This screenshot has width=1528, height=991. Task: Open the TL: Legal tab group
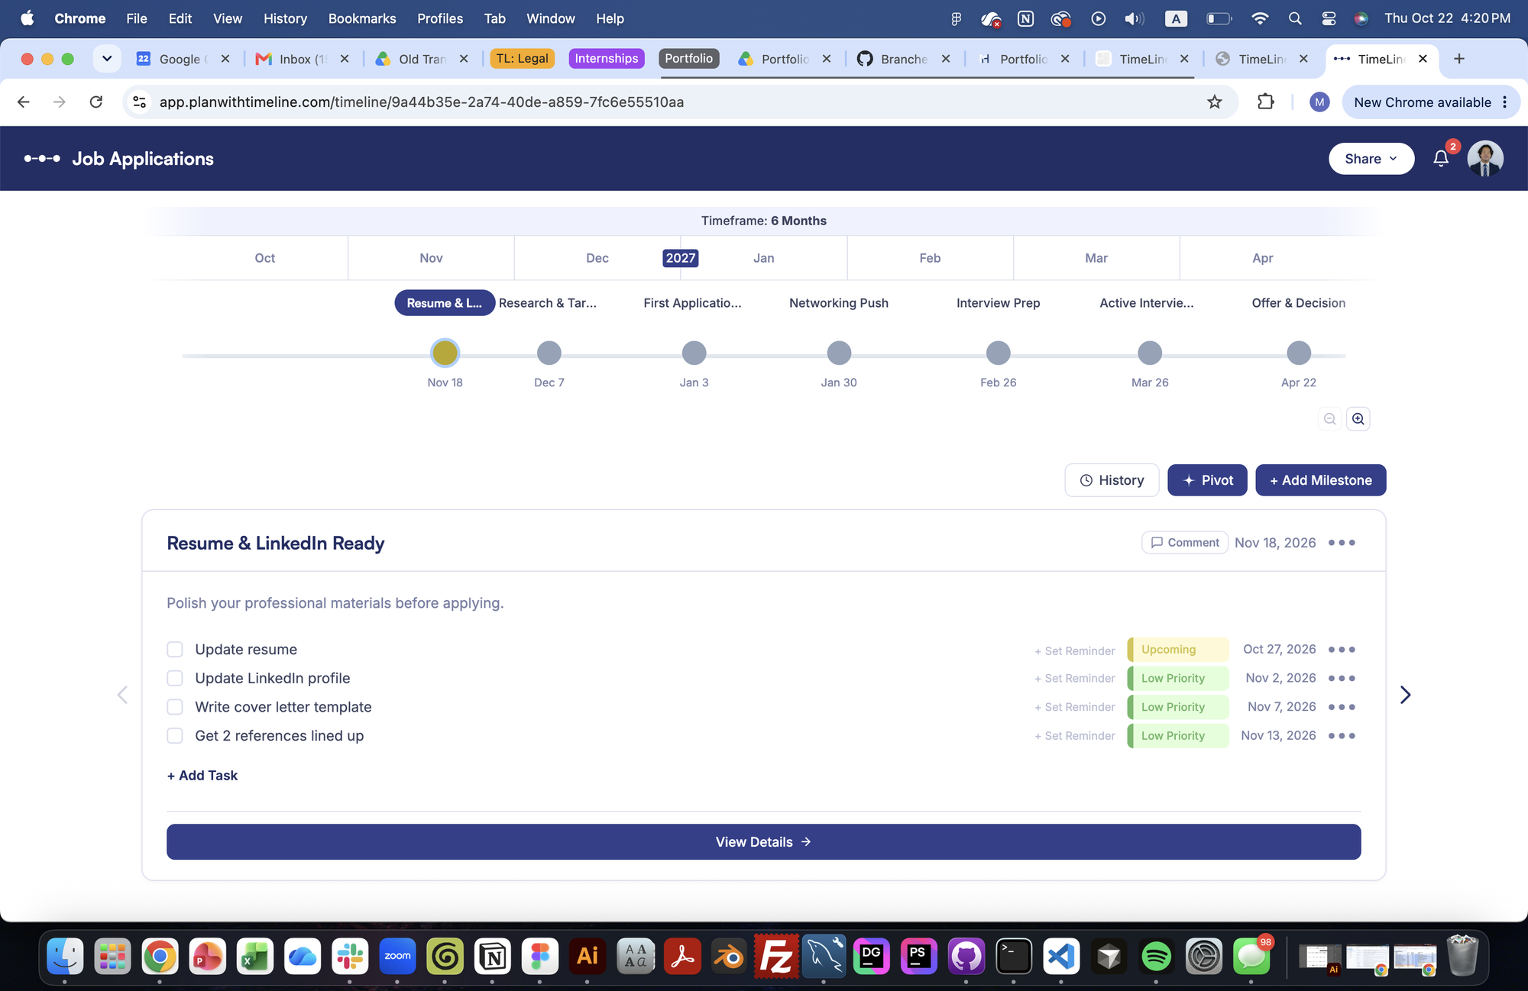(523, 59)
